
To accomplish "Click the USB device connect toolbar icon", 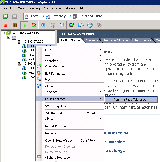I will 100,25.
